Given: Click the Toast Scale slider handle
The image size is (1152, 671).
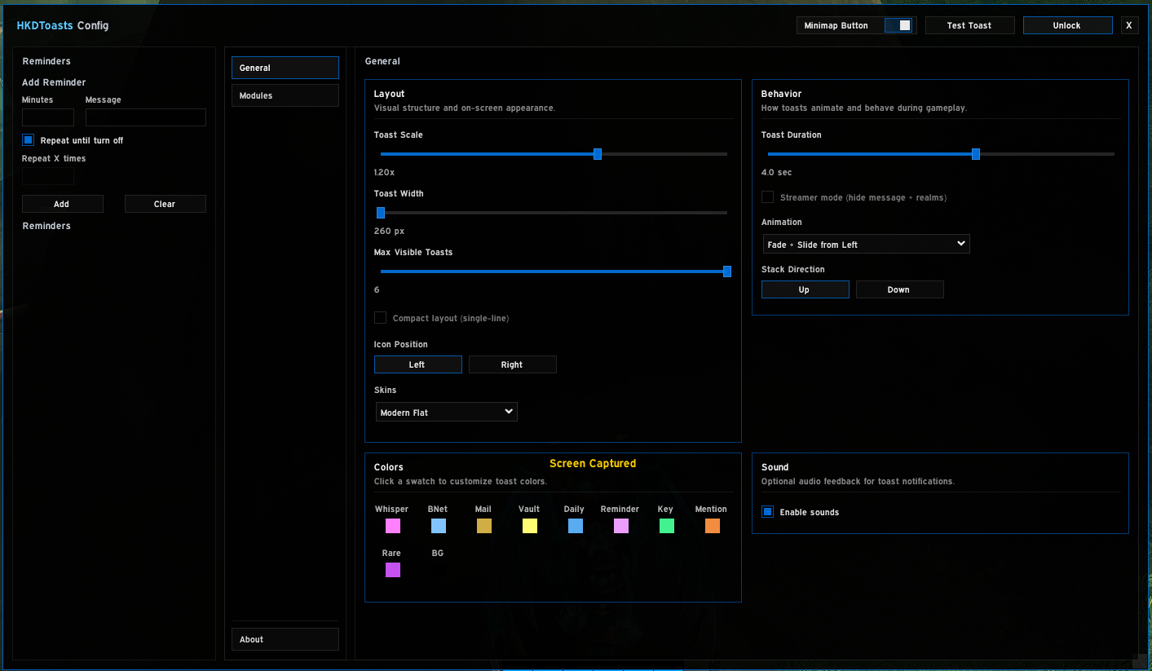Looking at the screenshot, I should pos(598,154).
